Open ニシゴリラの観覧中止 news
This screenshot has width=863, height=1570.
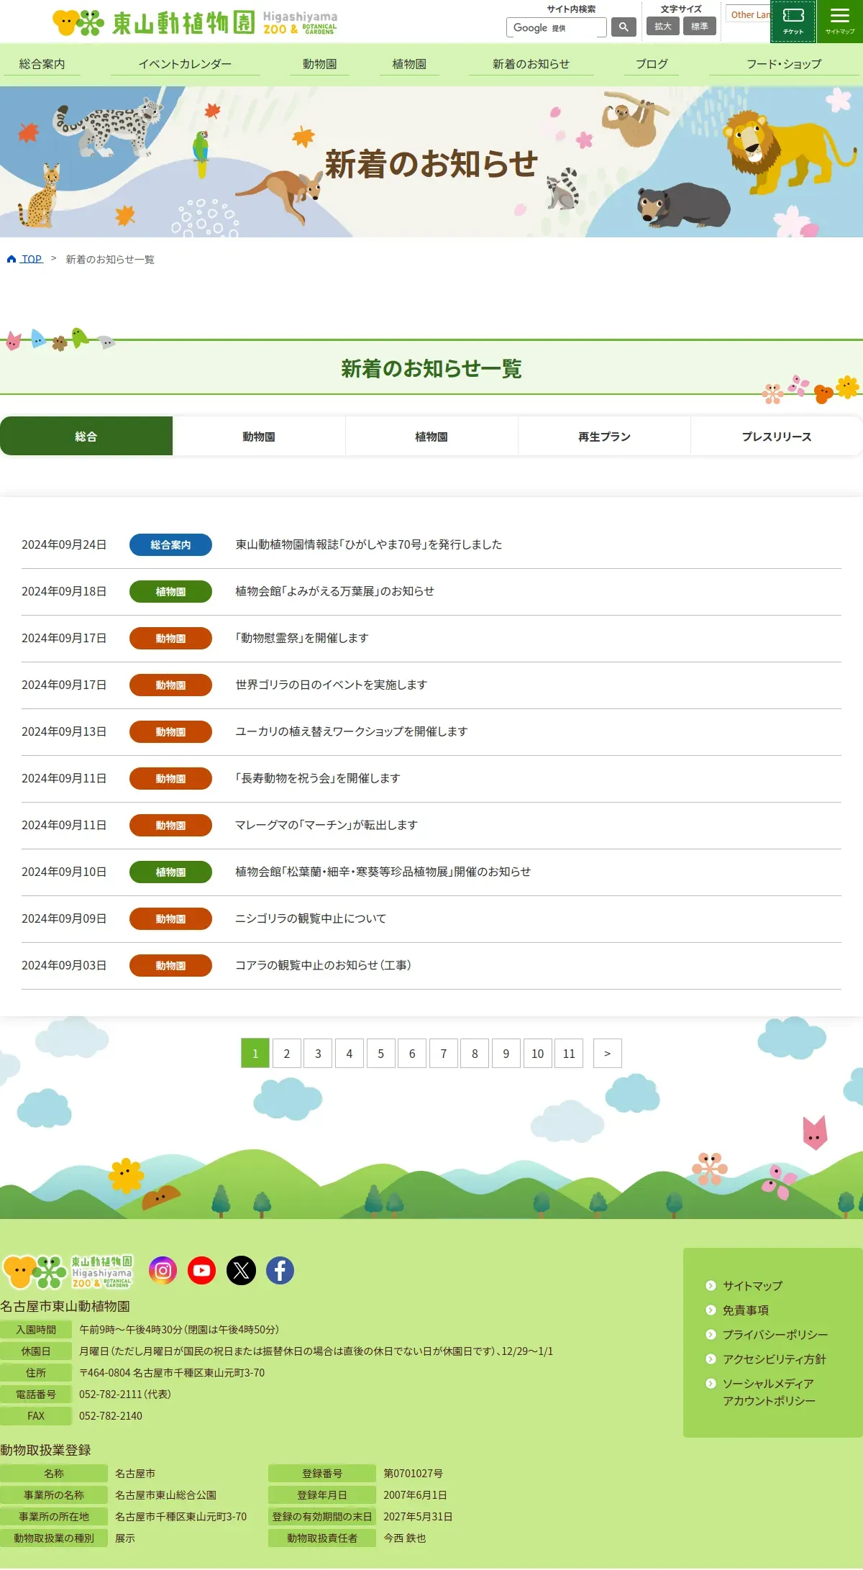[x=311, y=918]
